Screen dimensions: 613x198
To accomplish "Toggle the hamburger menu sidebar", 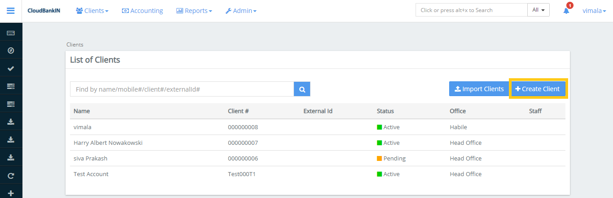I will (x=11, y=11).
